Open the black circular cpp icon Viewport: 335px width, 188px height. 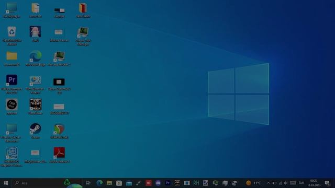pos(12,104)
